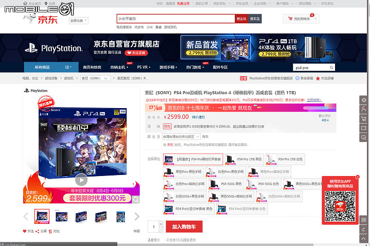Show previous product thumbnails
370x246 pixels.
(x=26, y=216)
